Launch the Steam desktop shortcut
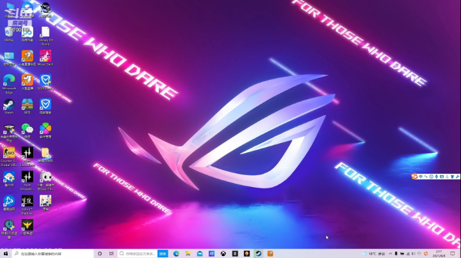Image resolution: width=461 pixels, height=258 pixels. pos(9,107)
